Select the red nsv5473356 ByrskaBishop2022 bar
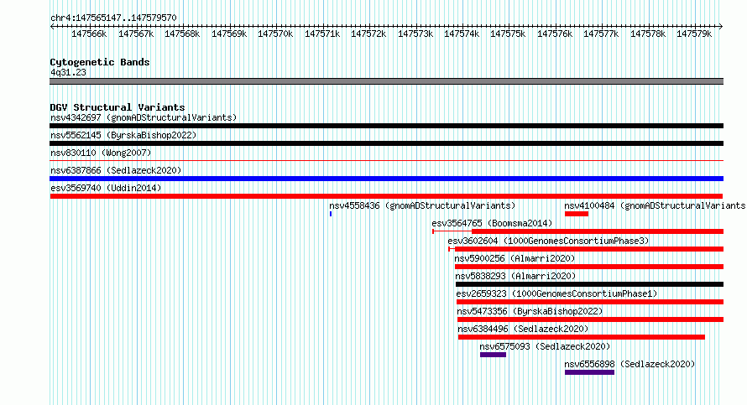This screenshot has width=747, height=405. click(590, 319)
